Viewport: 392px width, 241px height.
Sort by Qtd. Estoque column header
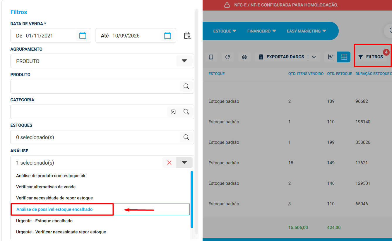340,74
